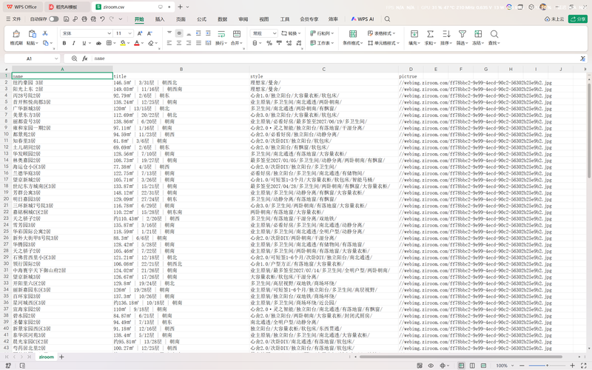Image resolution: width=592 pixels, height=370 pixels.
Task: Click the Align right icon
Action: pos(189,43)
